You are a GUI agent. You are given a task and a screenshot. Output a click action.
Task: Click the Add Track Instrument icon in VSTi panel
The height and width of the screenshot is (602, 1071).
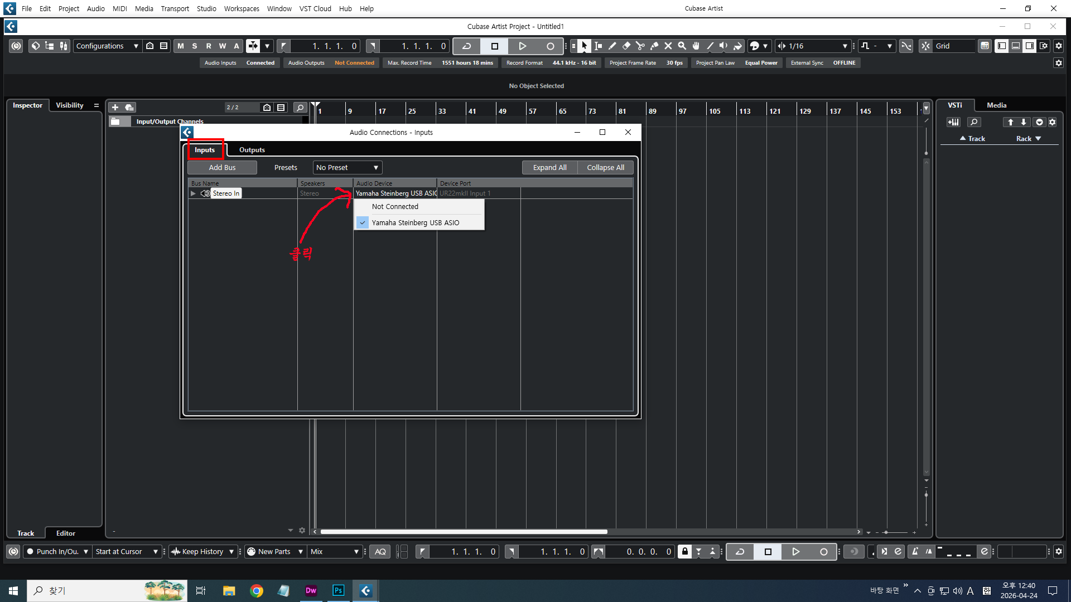tap(953, 122)
